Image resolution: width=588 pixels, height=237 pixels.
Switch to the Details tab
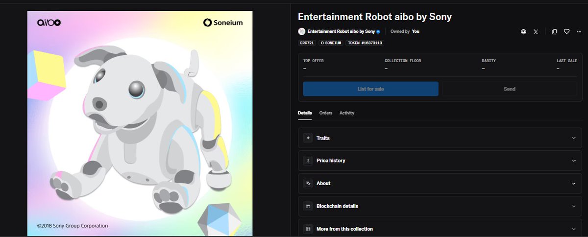(305, 113)
